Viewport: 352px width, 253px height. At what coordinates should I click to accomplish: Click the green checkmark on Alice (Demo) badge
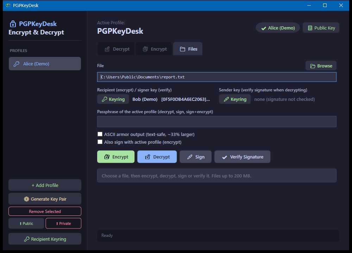[264, 28]
